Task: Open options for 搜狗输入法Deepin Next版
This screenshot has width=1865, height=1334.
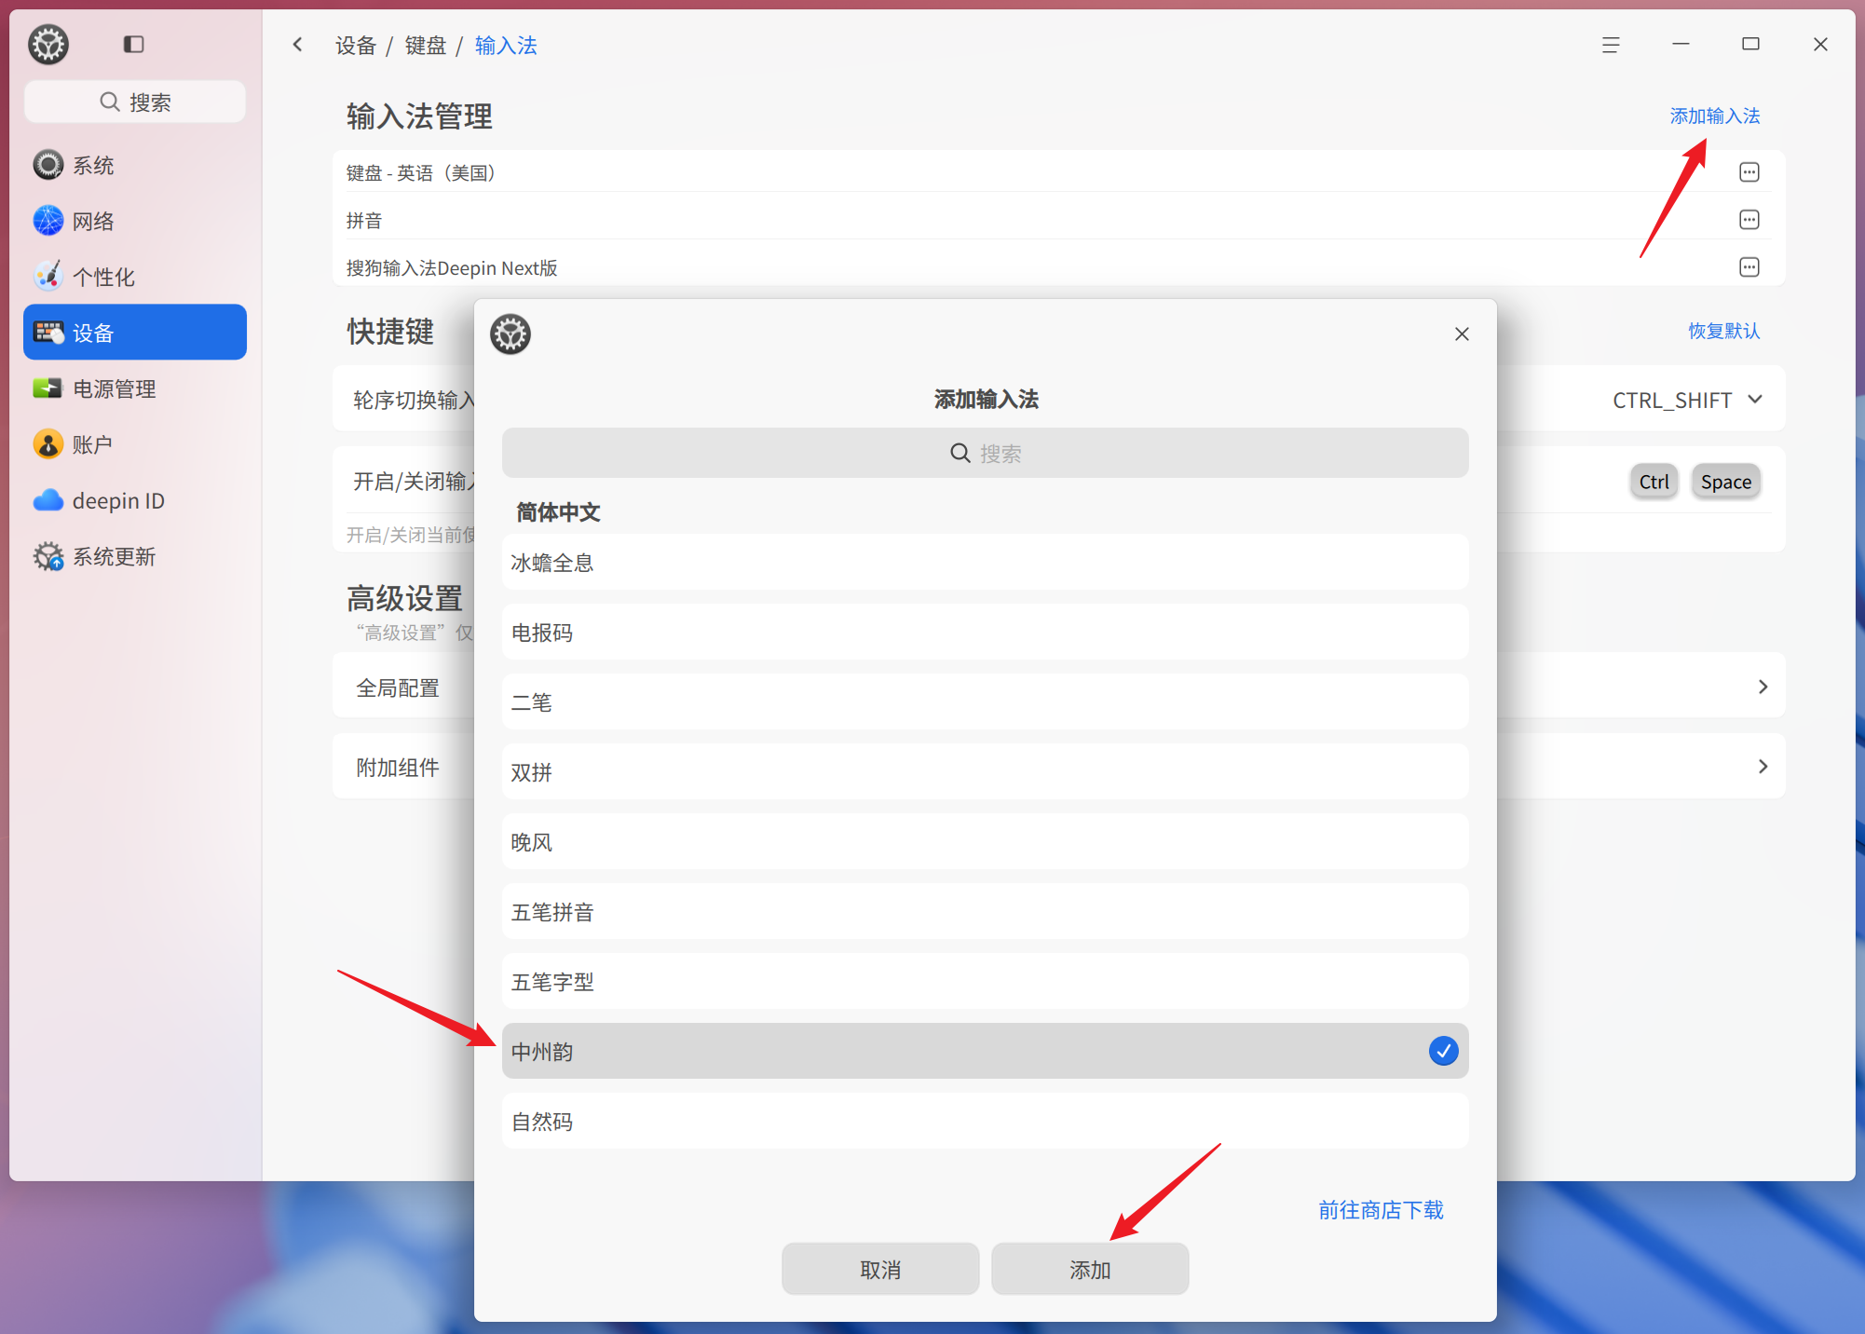Action: (1749, 267)
